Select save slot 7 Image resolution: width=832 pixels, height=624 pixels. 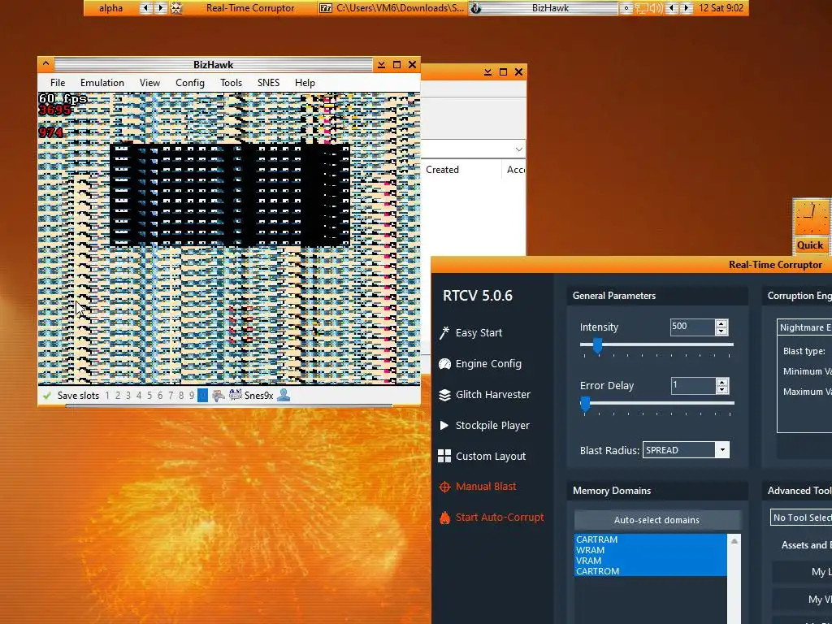171,396
